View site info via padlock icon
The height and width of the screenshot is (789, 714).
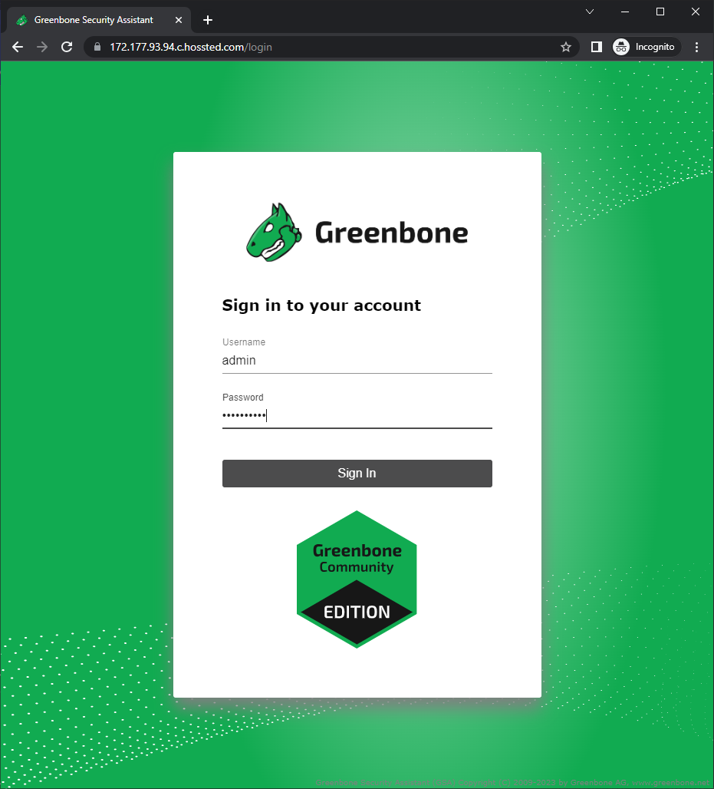(97, 47)
